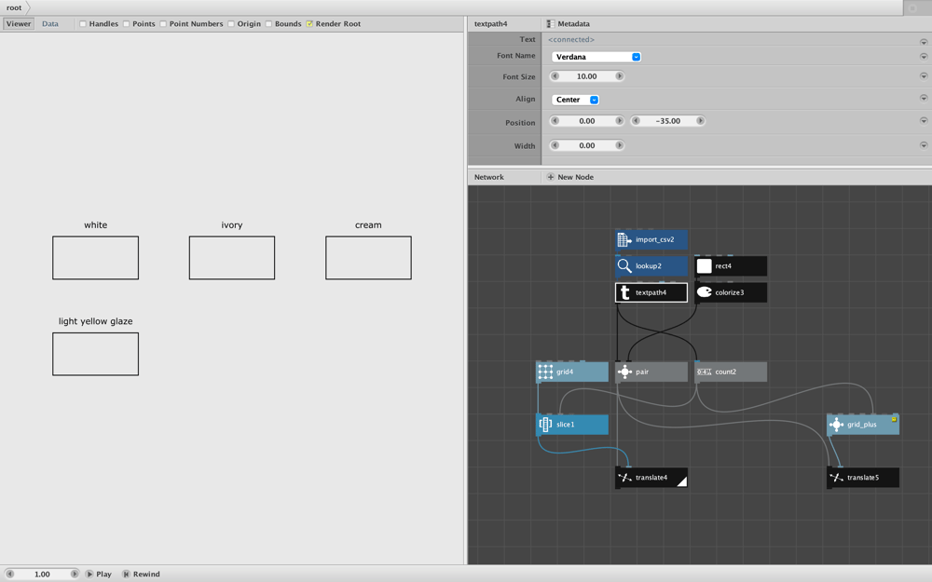Viewport: 932px width, 582px height.
Task: Click the Font Size 10.00 field
Action: pos(587,76)
